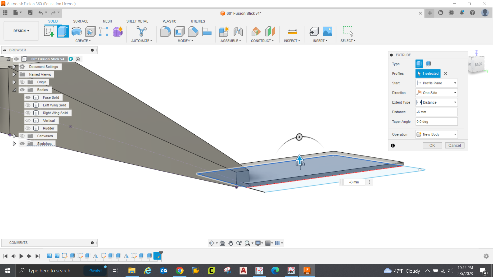Screen dimensions: 493x277
Task: Cancel the Extrude dialog
Action: [454, 145]
